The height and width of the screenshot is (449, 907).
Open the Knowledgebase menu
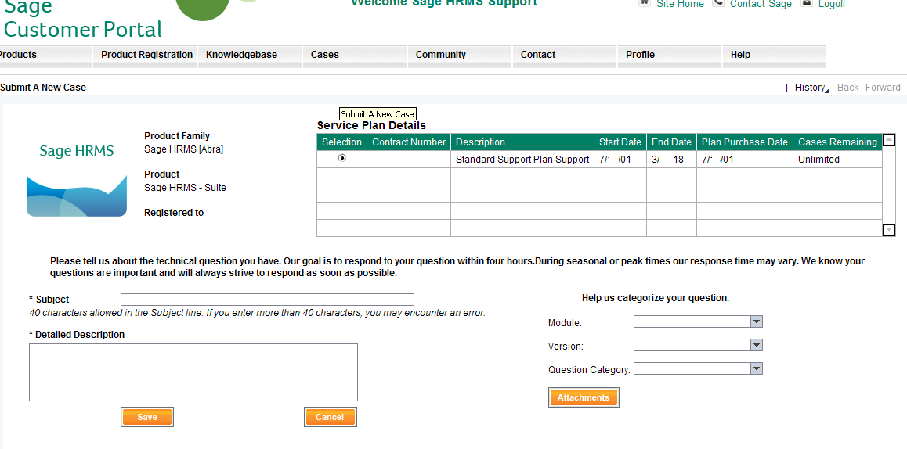pos(241,55)
